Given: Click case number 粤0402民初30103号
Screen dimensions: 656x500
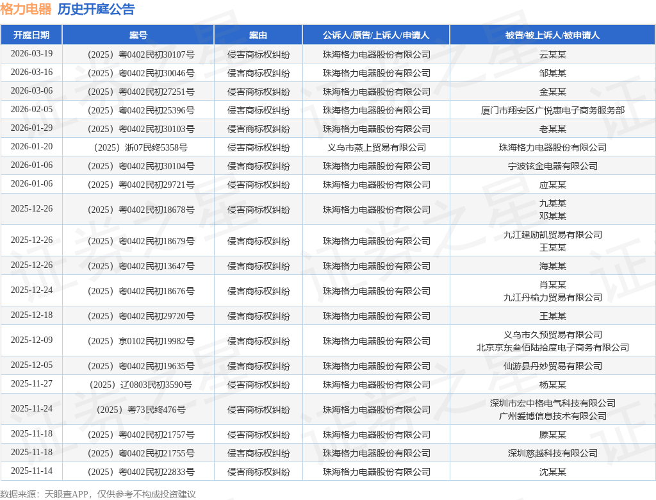Looking at the screenshot, I should [x=141, y=129].
